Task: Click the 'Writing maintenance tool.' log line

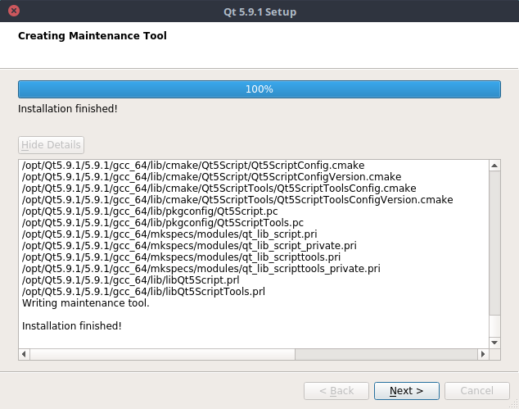Action: pos(85,303)
